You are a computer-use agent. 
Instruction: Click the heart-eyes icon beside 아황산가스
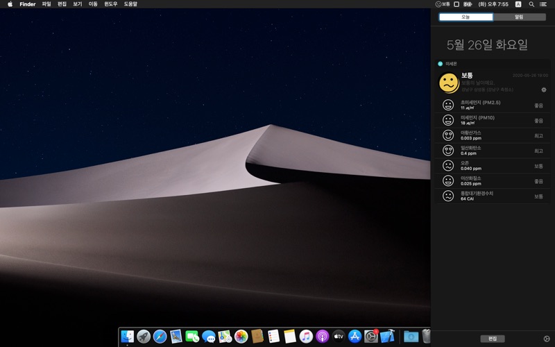click(448, 135)
